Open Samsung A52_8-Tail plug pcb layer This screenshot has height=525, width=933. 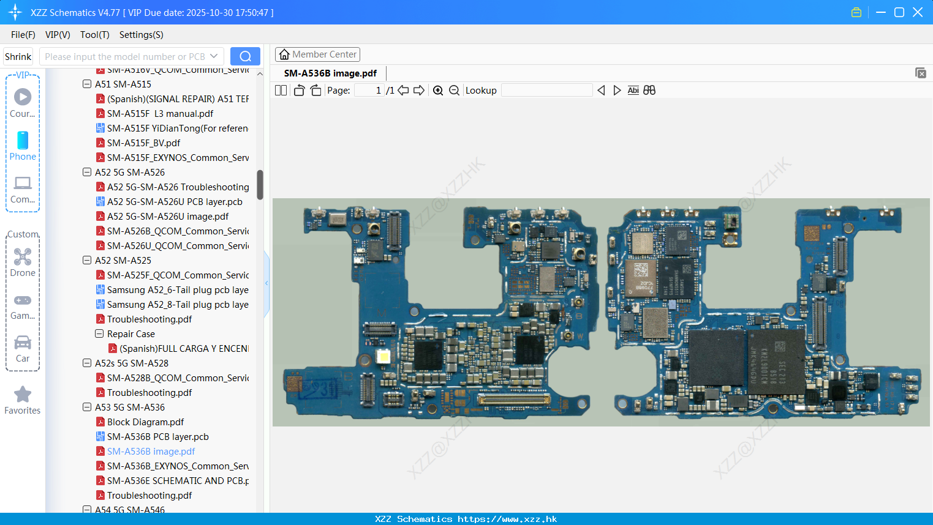[x=178, y=304]
